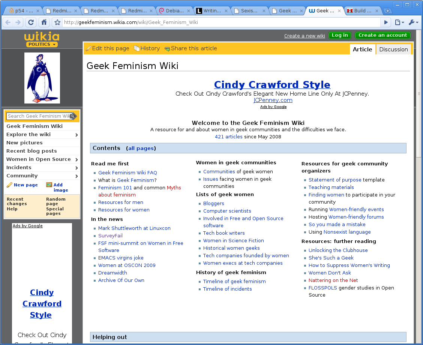Screen dimensions: 423x345
Task: Open the Recent changes link
Action: tap(17, 201)
